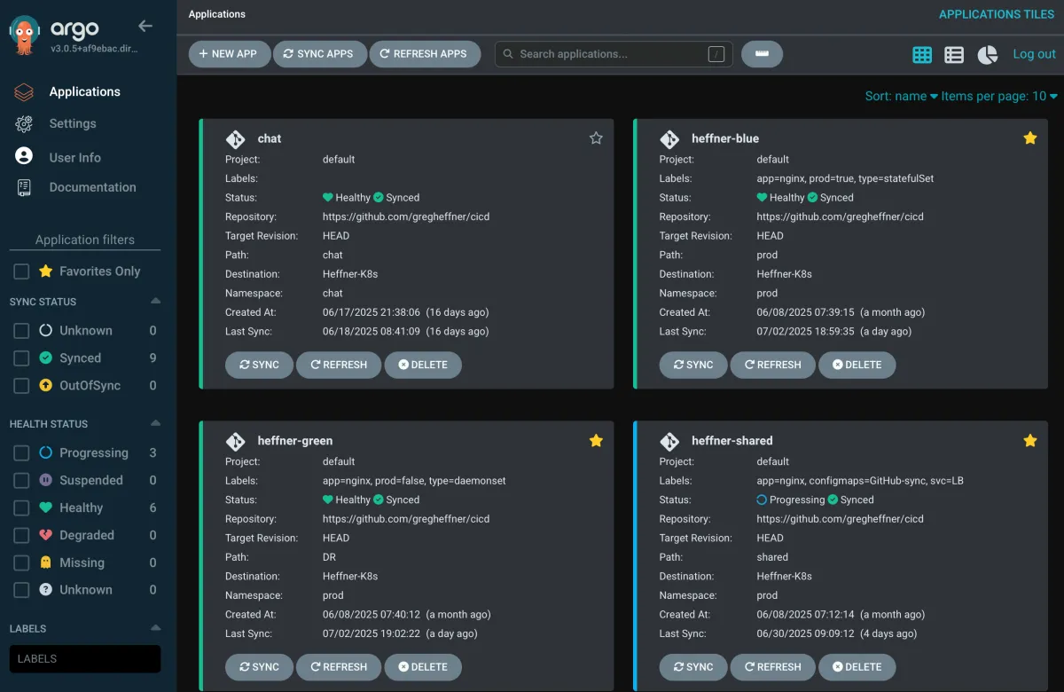Click the New App button
The image size is (1064, 692).
click(229, 54)
